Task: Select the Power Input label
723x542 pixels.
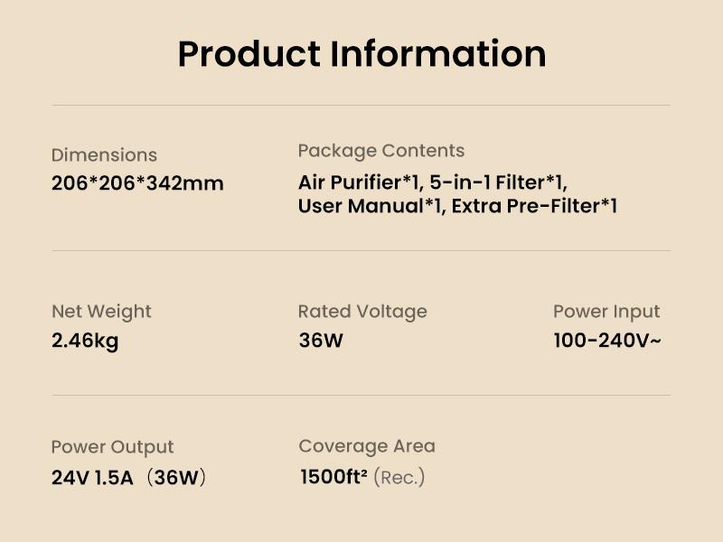Action: click(606, 312)
